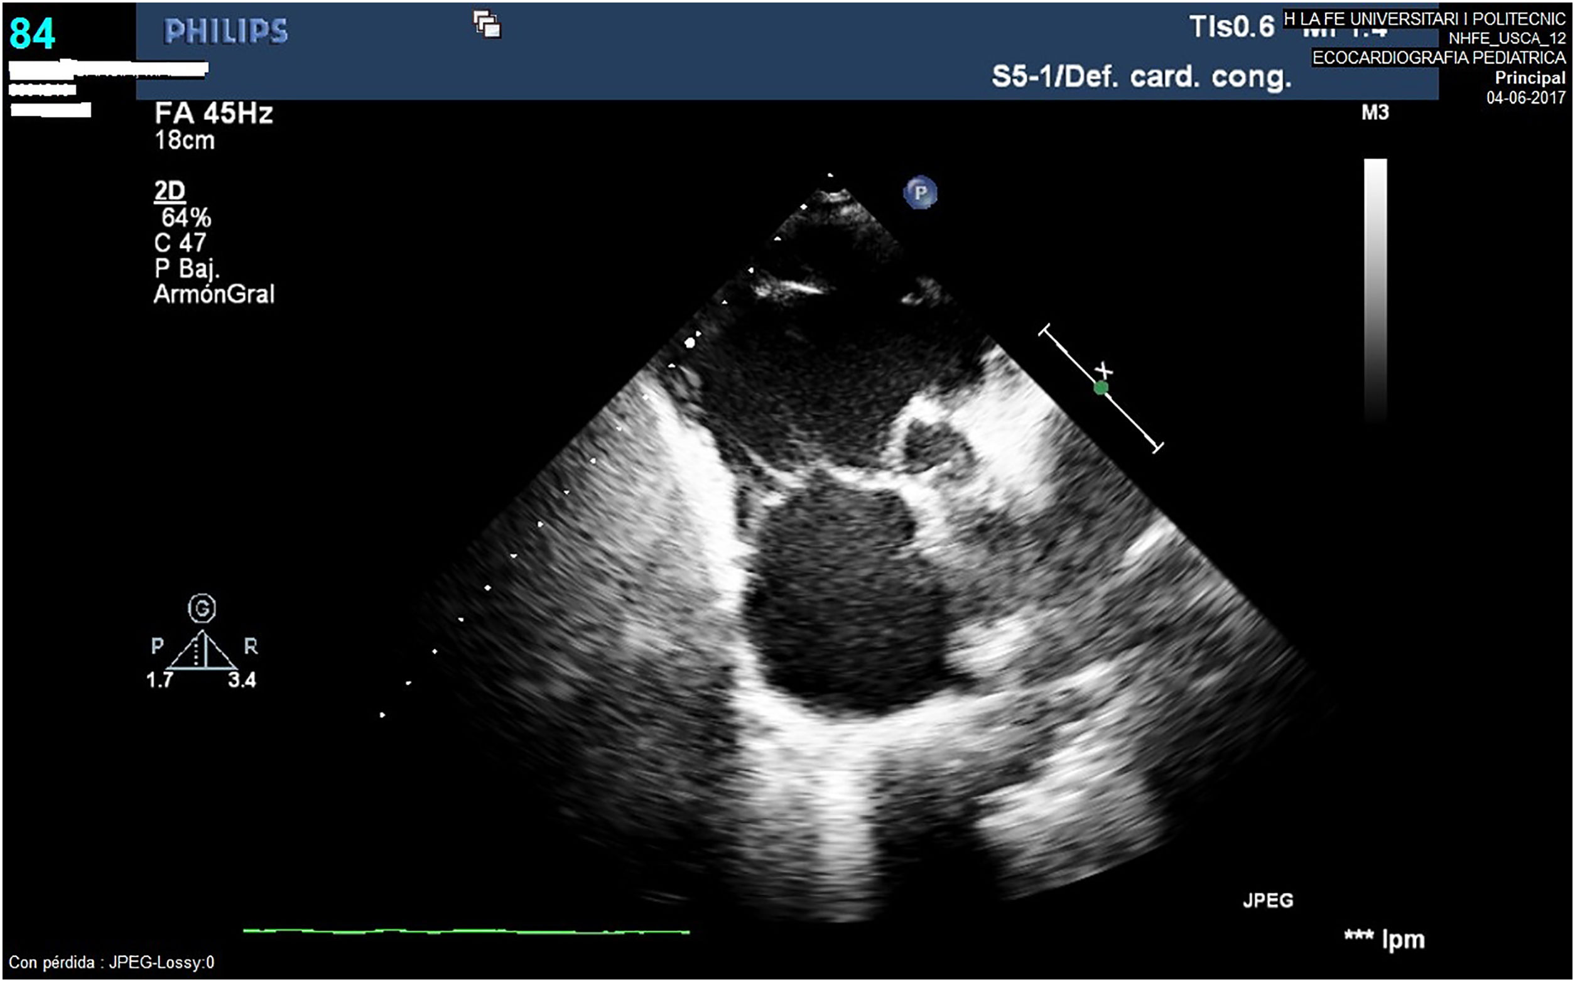Click the P Baj. persistence setting
The width and height of the screenshot is (1575, 982).
point(187,268)
